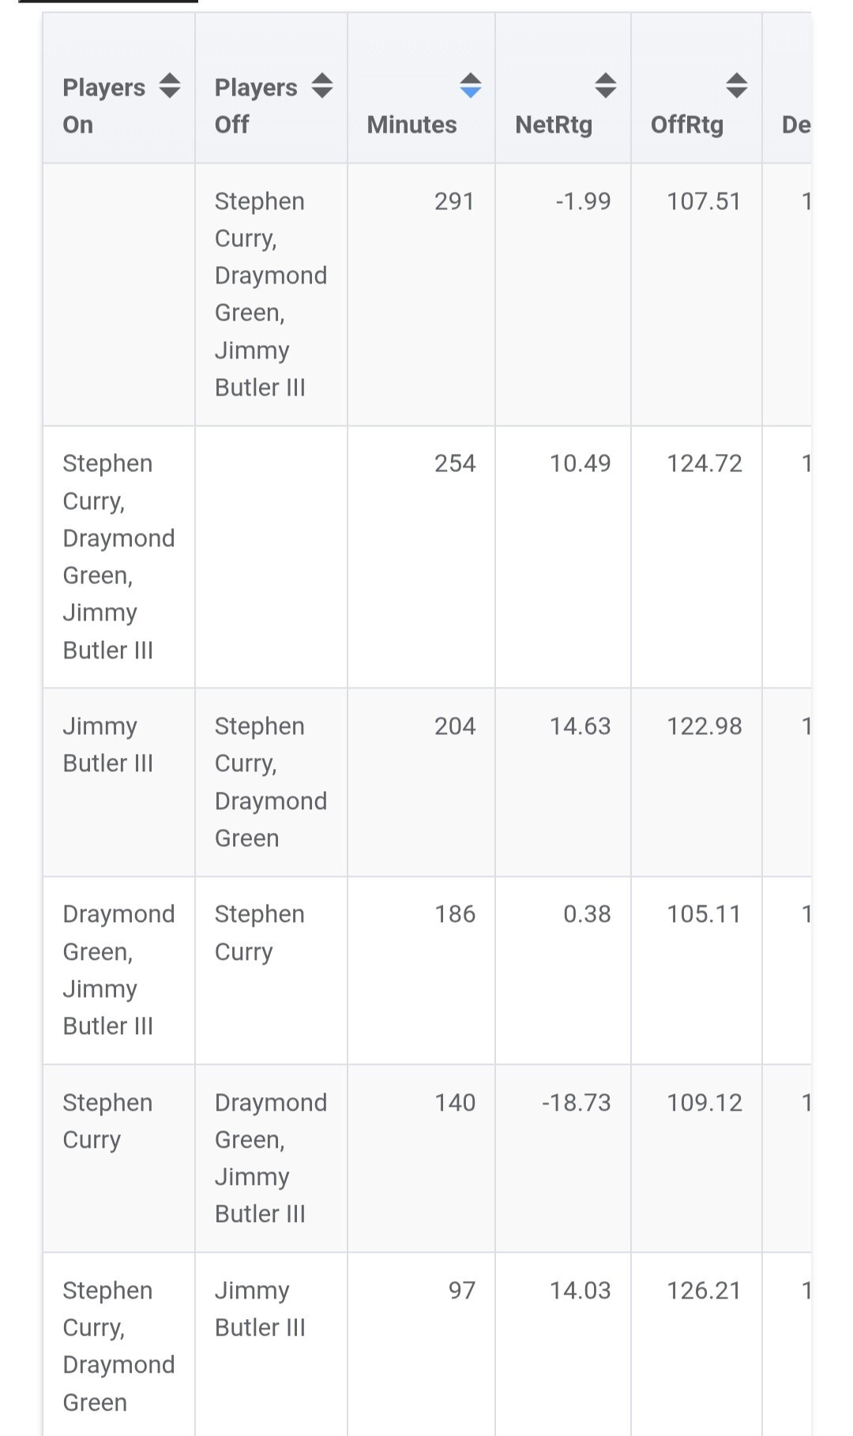
Task: Select the 14.63 NetRtg value
Action: pos(580,726)
